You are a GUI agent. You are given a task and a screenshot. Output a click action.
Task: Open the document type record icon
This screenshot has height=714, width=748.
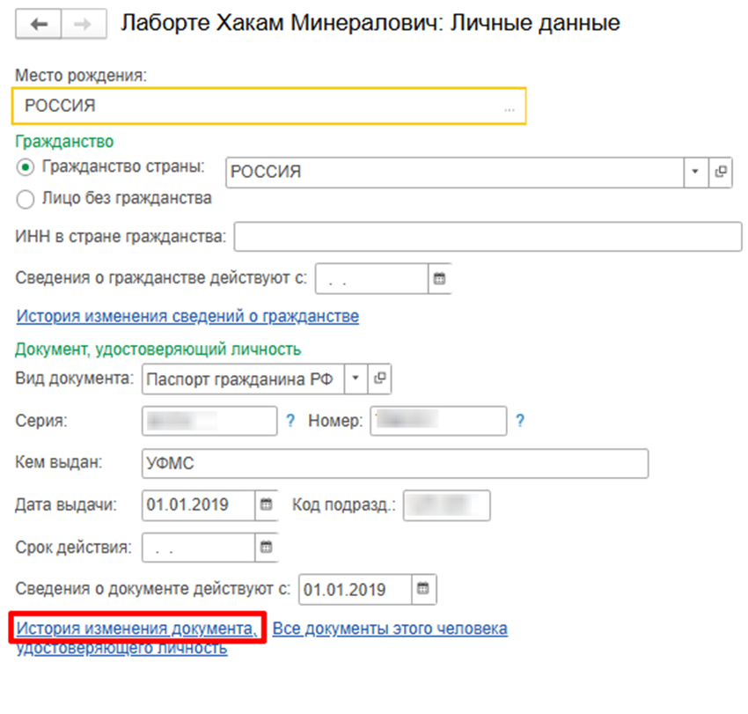click(x=379, y=379)
